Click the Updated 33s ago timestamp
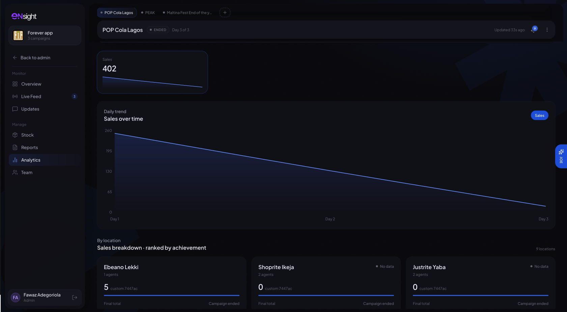Image resolution: width=567 pixels, height=312 pixels. pos(510,30)
